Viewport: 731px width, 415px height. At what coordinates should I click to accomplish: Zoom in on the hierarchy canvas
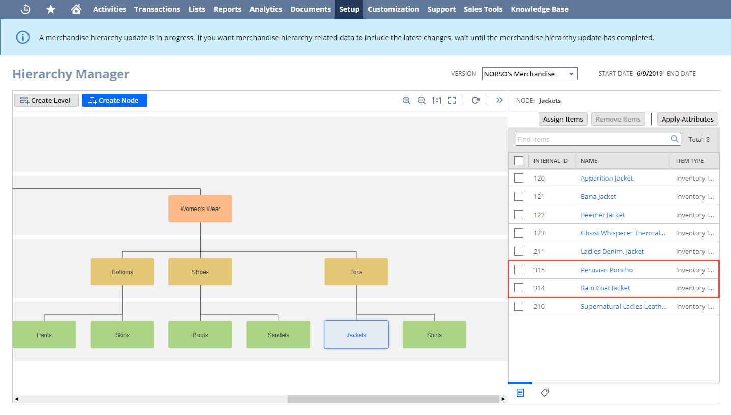[x=406, y=100]
